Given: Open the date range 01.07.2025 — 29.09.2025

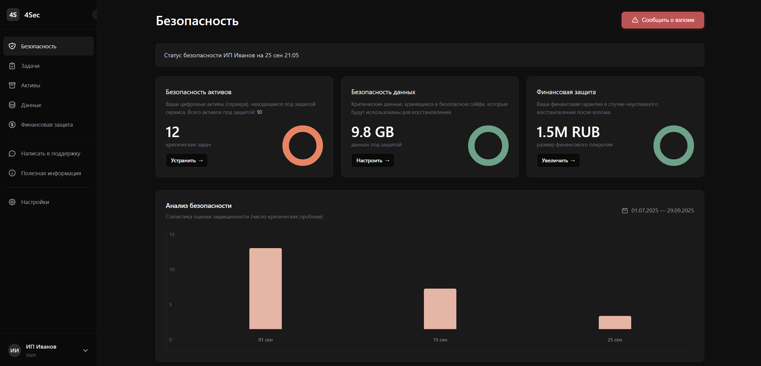Looking at the screenshot, I should click(x=662, y=210).
